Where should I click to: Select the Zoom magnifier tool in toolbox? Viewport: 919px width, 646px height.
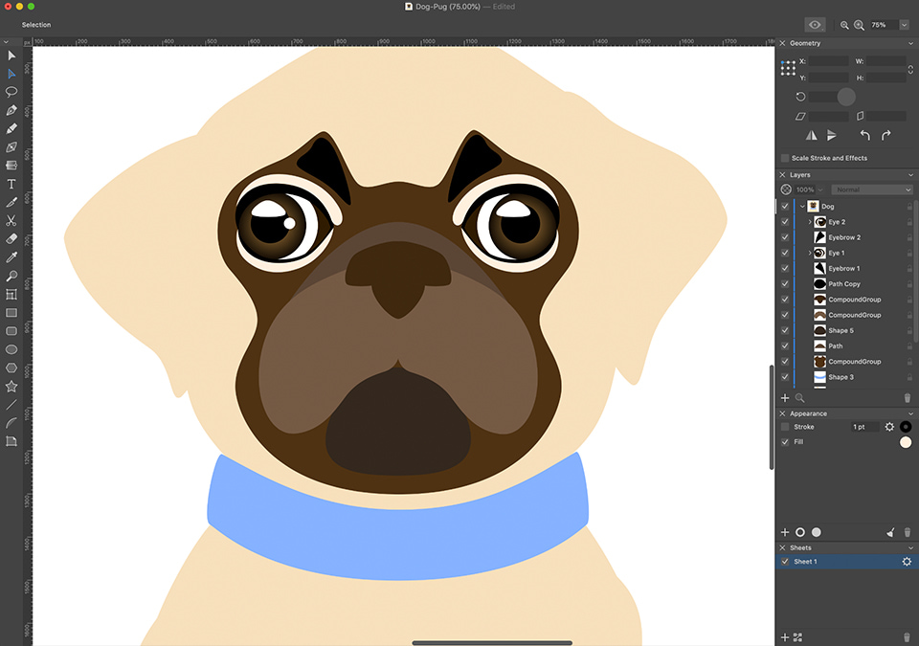point(11,276)
